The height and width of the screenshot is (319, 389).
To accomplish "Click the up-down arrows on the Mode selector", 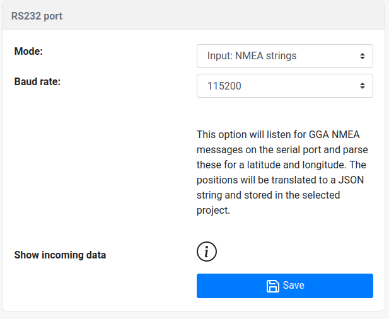I will (x=363, y=56).
